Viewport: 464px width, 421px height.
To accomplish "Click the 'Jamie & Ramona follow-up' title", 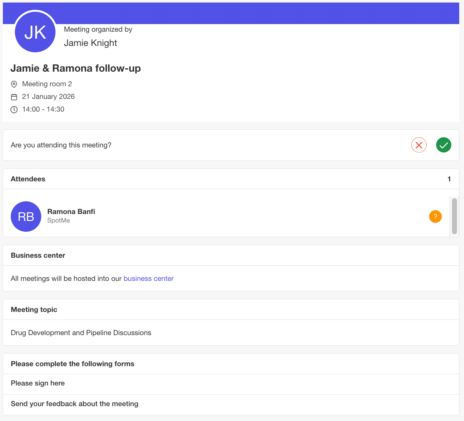I will tap(75, 68).
